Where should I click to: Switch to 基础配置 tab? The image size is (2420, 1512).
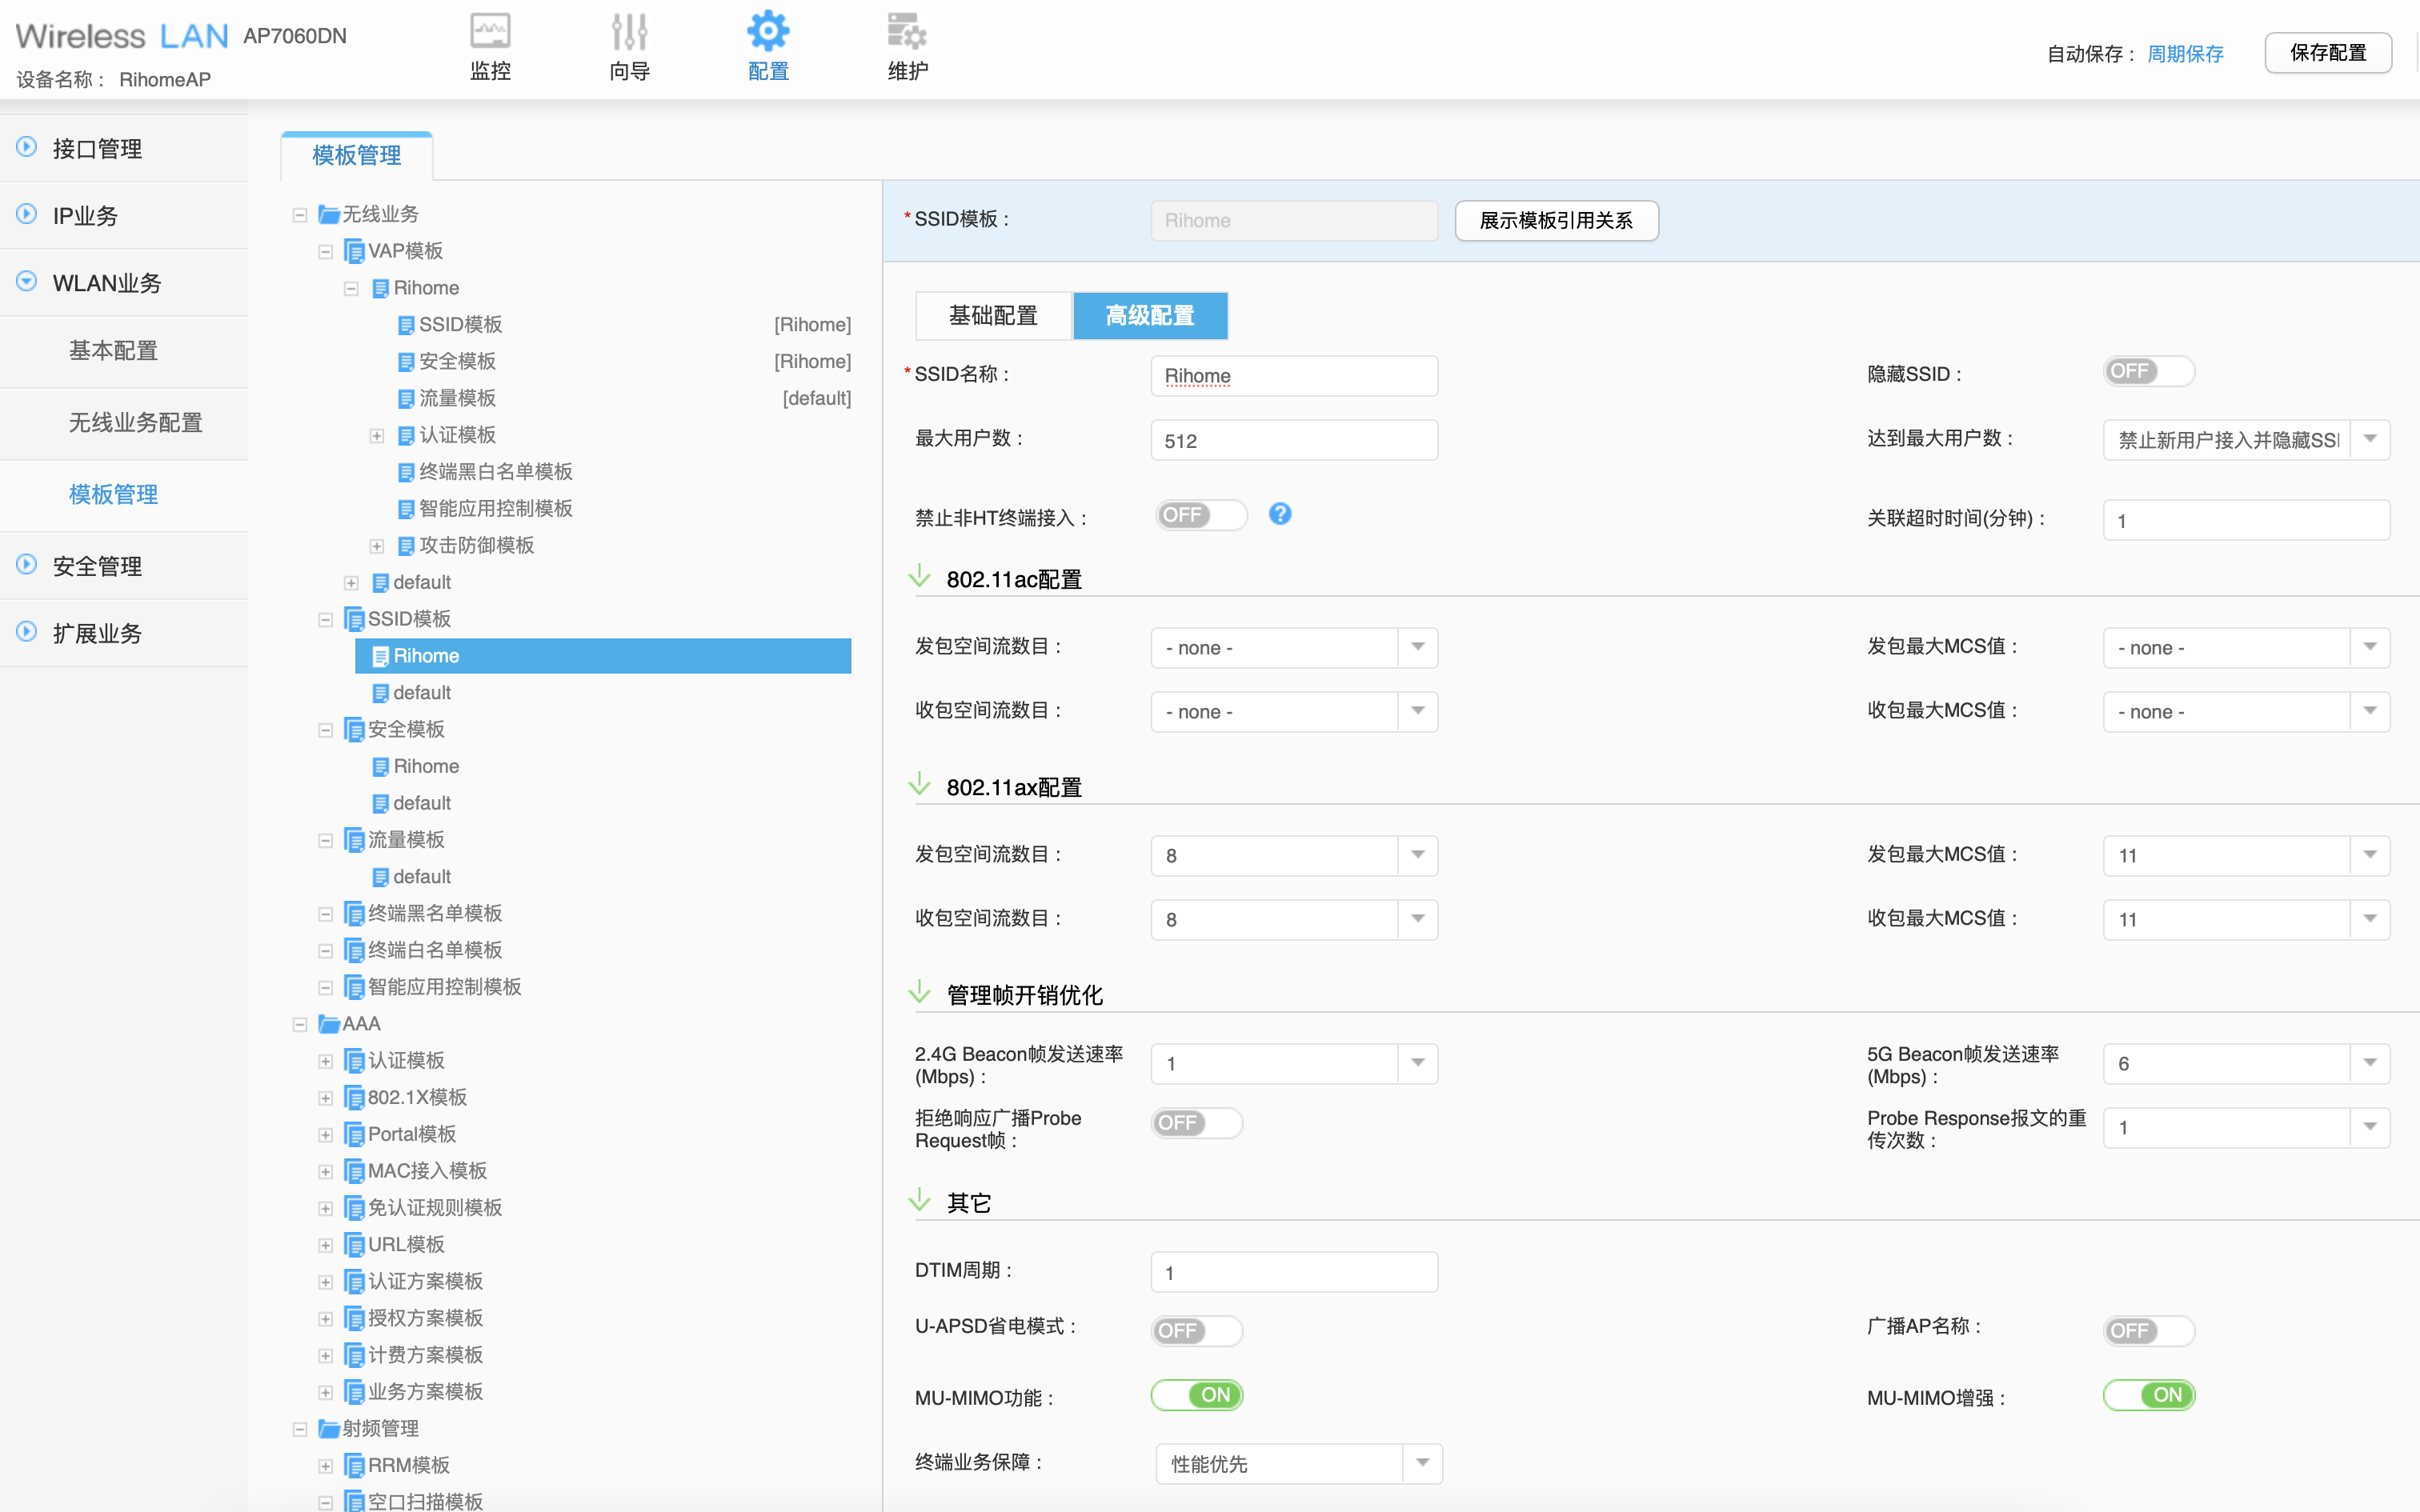[993, 316]
